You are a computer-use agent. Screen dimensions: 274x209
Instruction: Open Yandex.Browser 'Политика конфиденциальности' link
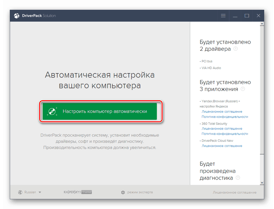click(225, 117)
